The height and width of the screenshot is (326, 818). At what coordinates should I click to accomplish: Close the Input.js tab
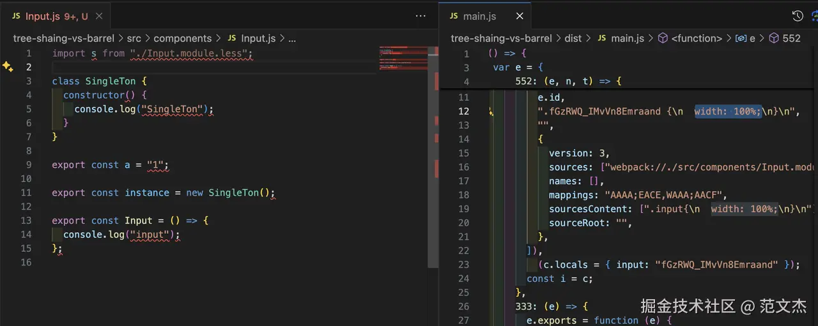tap(100, 16)
